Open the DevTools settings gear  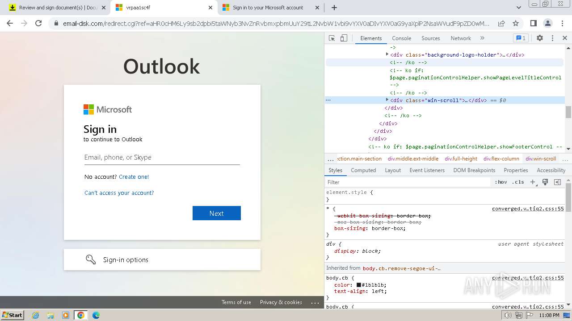540,38
